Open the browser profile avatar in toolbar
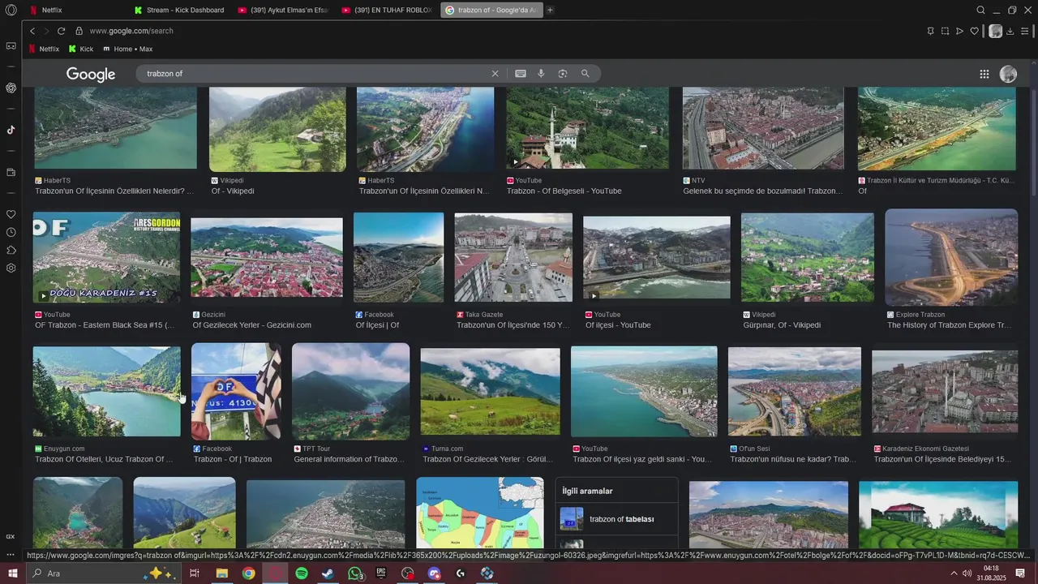 996,31
